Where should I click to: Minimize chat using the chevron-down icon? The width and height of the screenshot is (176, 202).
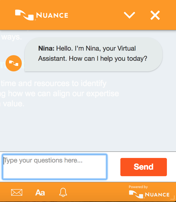coord(129,15)
